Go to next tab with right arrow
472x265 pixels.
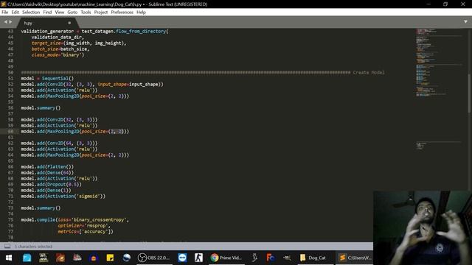(10, 22)
